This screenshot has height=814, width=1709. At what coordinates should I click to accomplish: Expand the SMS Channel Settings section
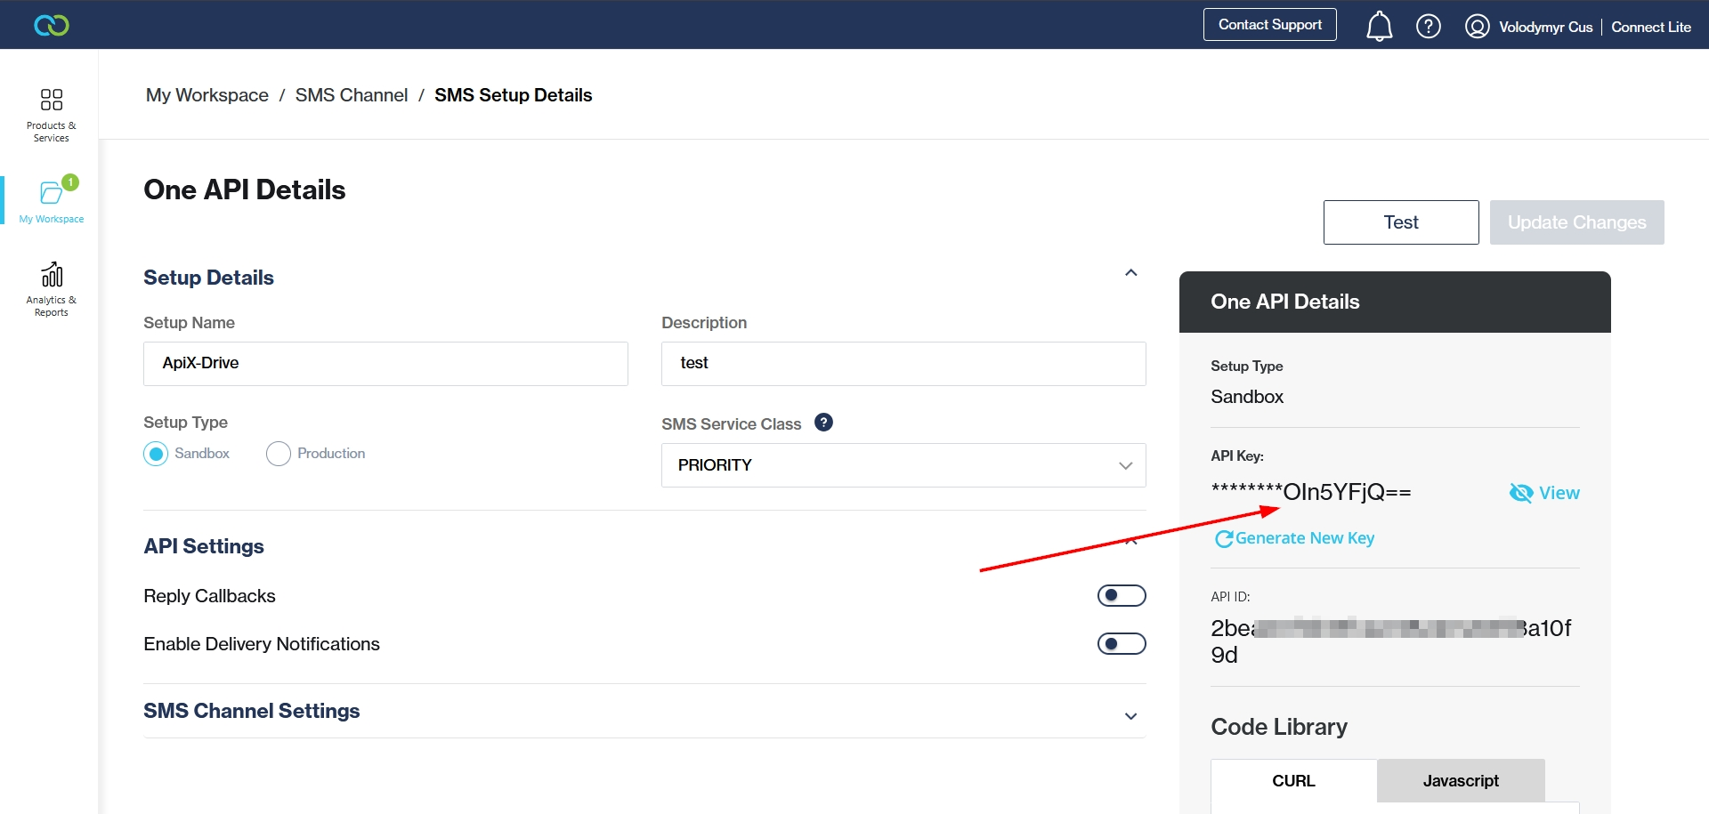[x=1130, y=716]
